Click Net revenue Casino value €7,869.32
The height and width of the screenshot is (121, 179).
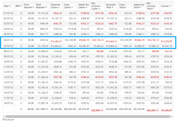pos(98,46)
